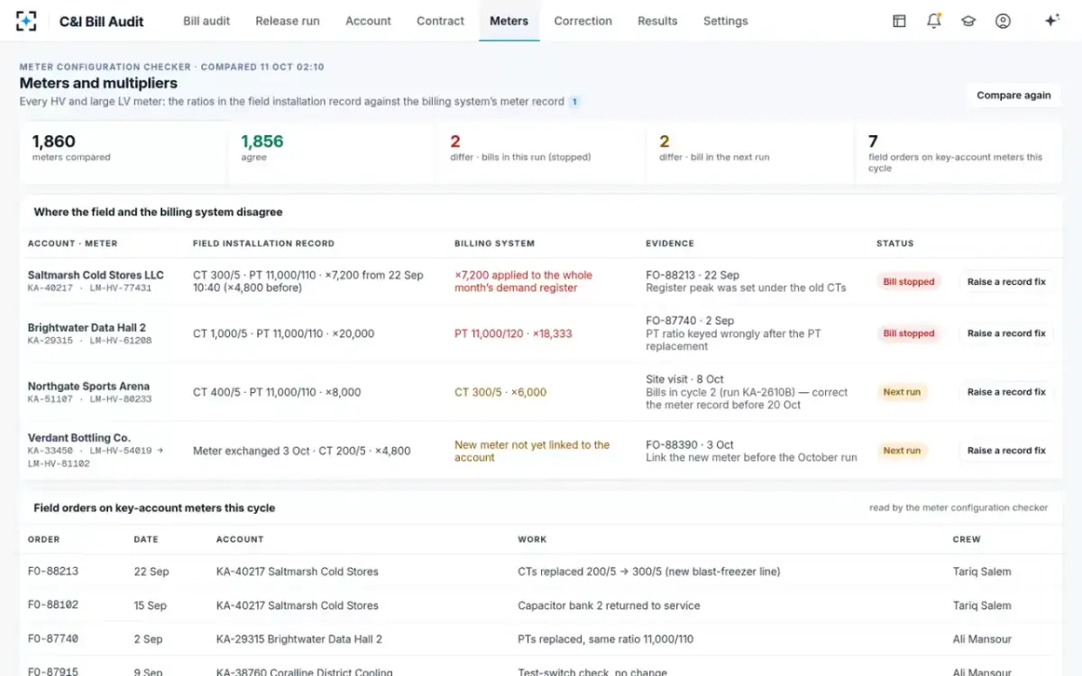Viewport: 1082px width, 676px height.
Task: Open the graduation cap learning icon
Action: tap(968, 21)
